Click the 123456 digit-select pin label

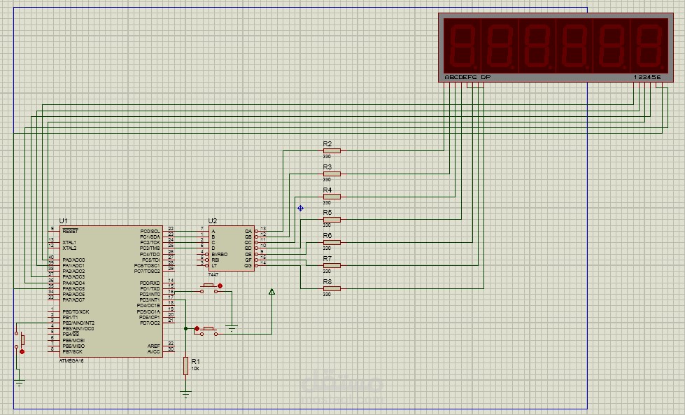coord(647,77)
